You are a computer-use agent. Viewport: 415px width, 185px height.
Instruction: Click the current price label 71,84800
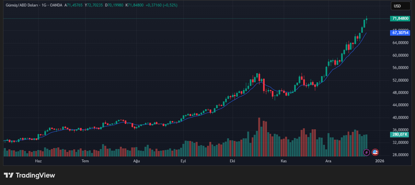(x=400, y=18)
